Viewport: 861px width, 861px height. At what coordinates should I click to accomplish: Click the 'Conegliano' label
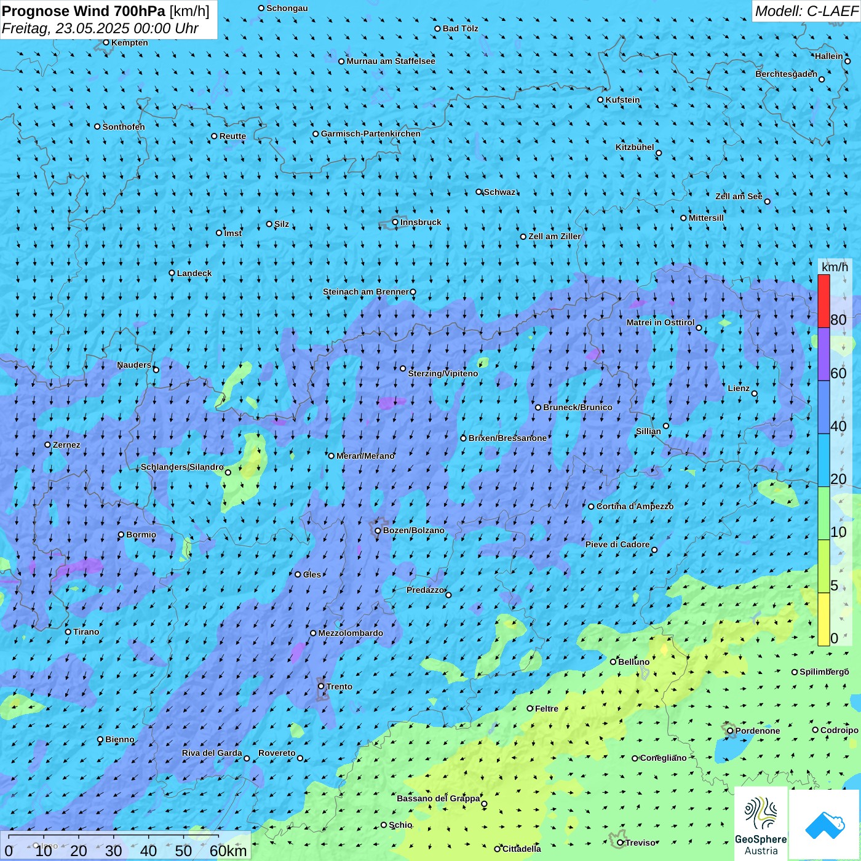[664, 758]
